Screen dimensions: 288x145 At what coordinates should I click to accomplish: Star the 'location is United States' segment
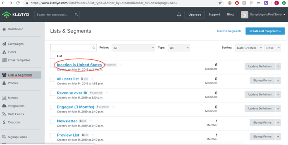pos(121,64)
